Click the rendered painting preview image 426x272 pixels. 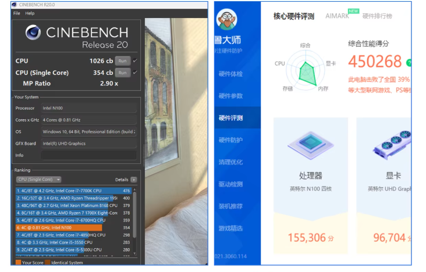tap(176, 141)
